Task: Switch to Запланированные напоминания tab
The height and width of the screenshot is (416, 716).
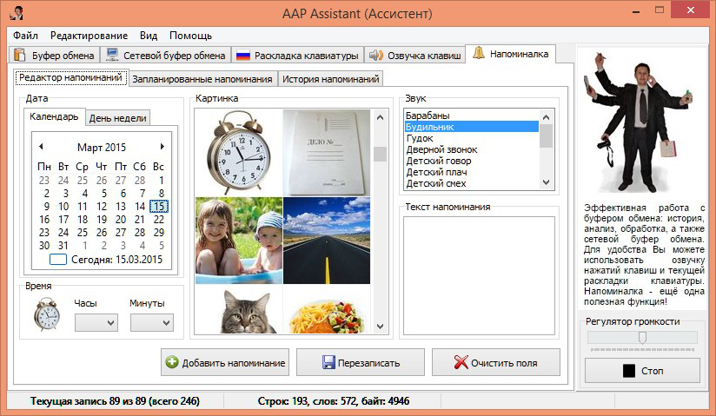Action: (x=202, y=79)
